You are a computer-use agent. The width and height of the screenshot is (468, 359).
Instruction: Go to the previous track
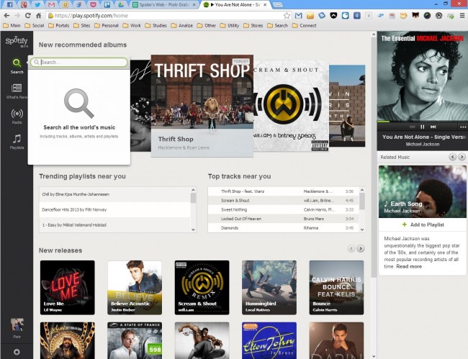(412, 127)
